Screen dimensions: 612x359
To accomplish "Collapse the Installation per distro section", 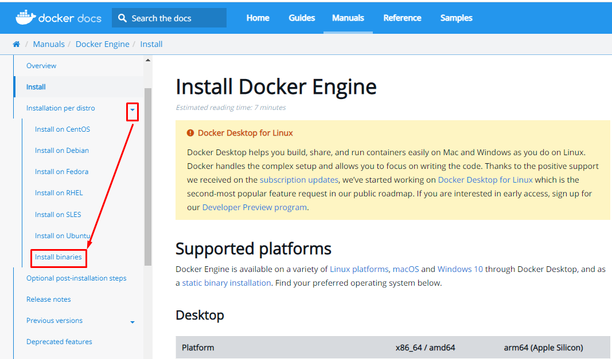I will point(131,111).
